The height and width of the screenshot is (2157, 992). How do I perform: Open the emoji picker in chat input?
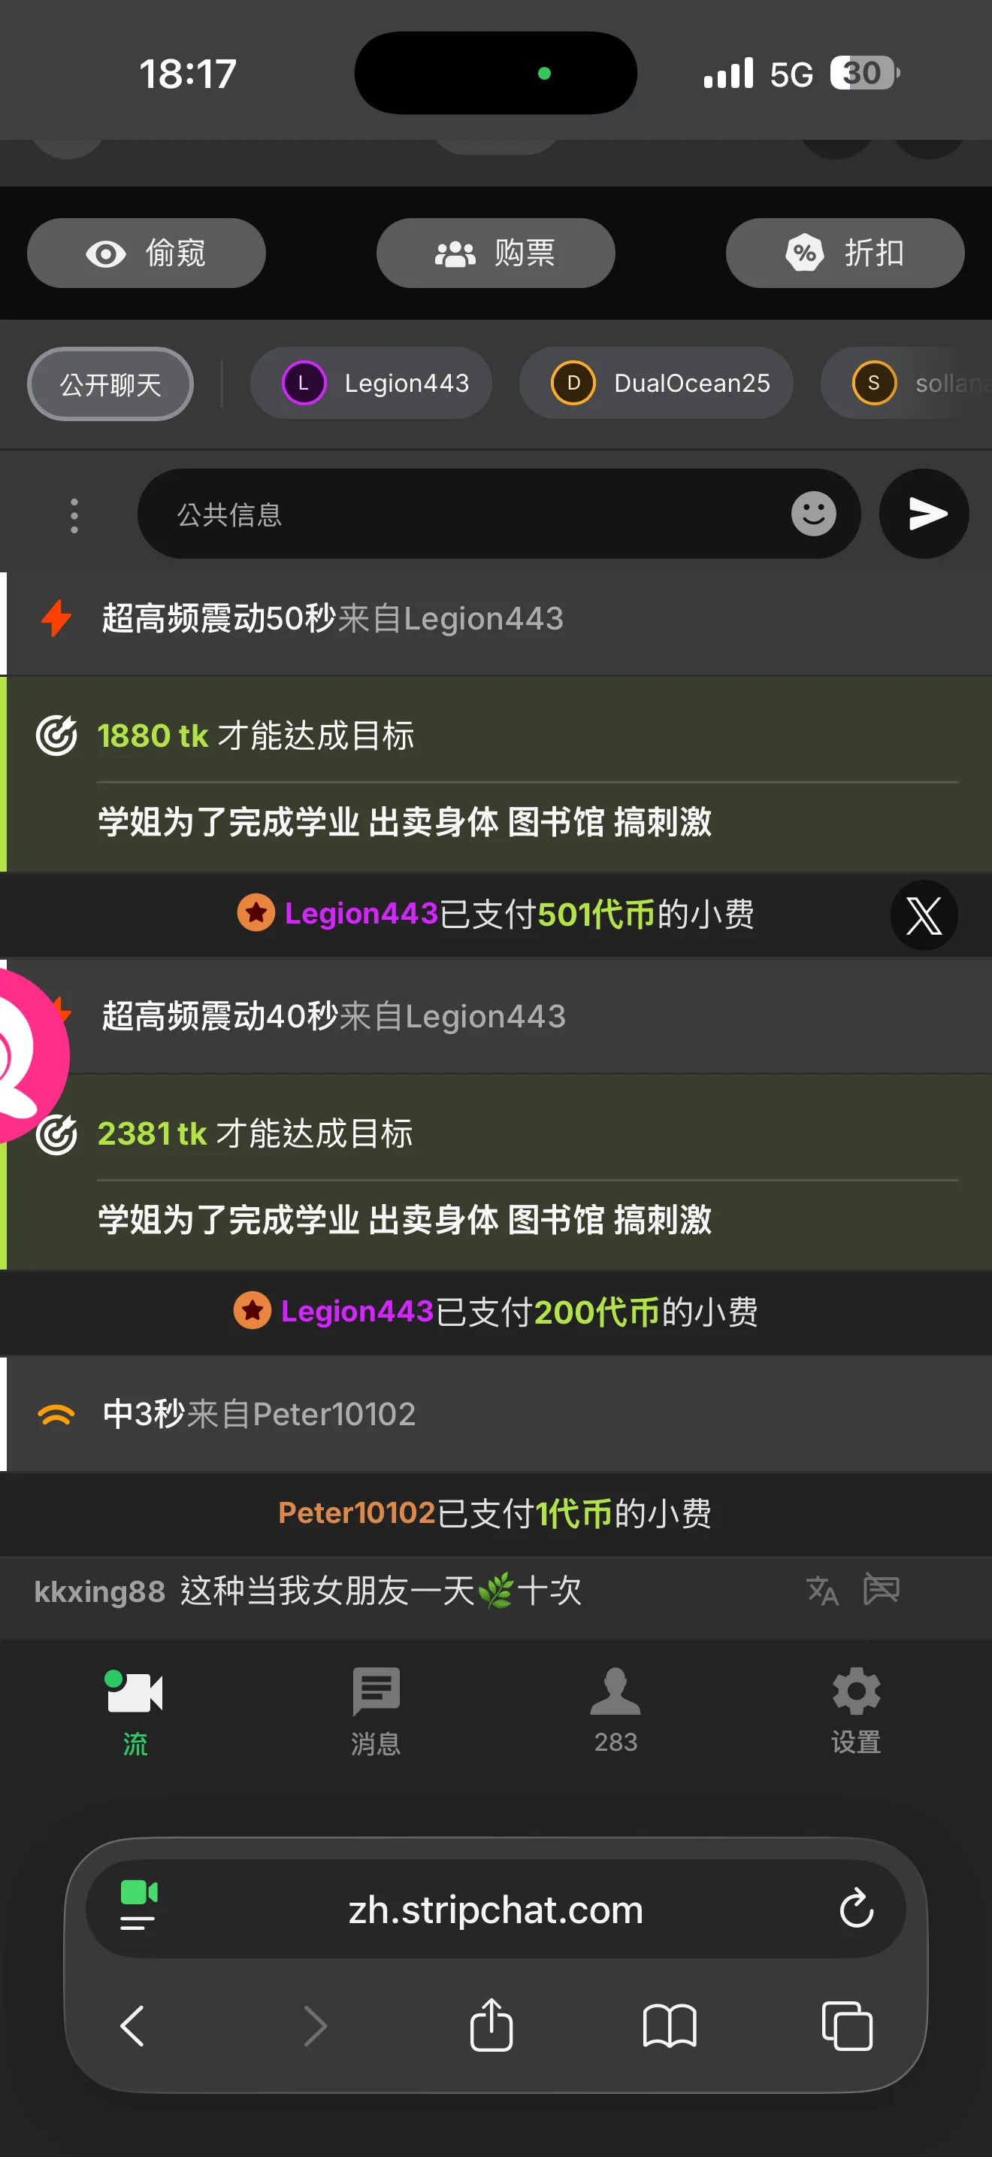(x=813, y=513)
